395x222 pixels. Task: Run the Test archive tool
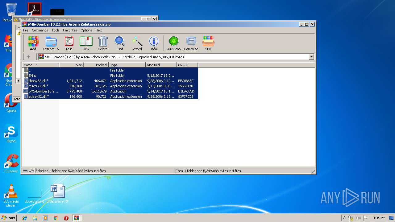[x=69, y=43]
